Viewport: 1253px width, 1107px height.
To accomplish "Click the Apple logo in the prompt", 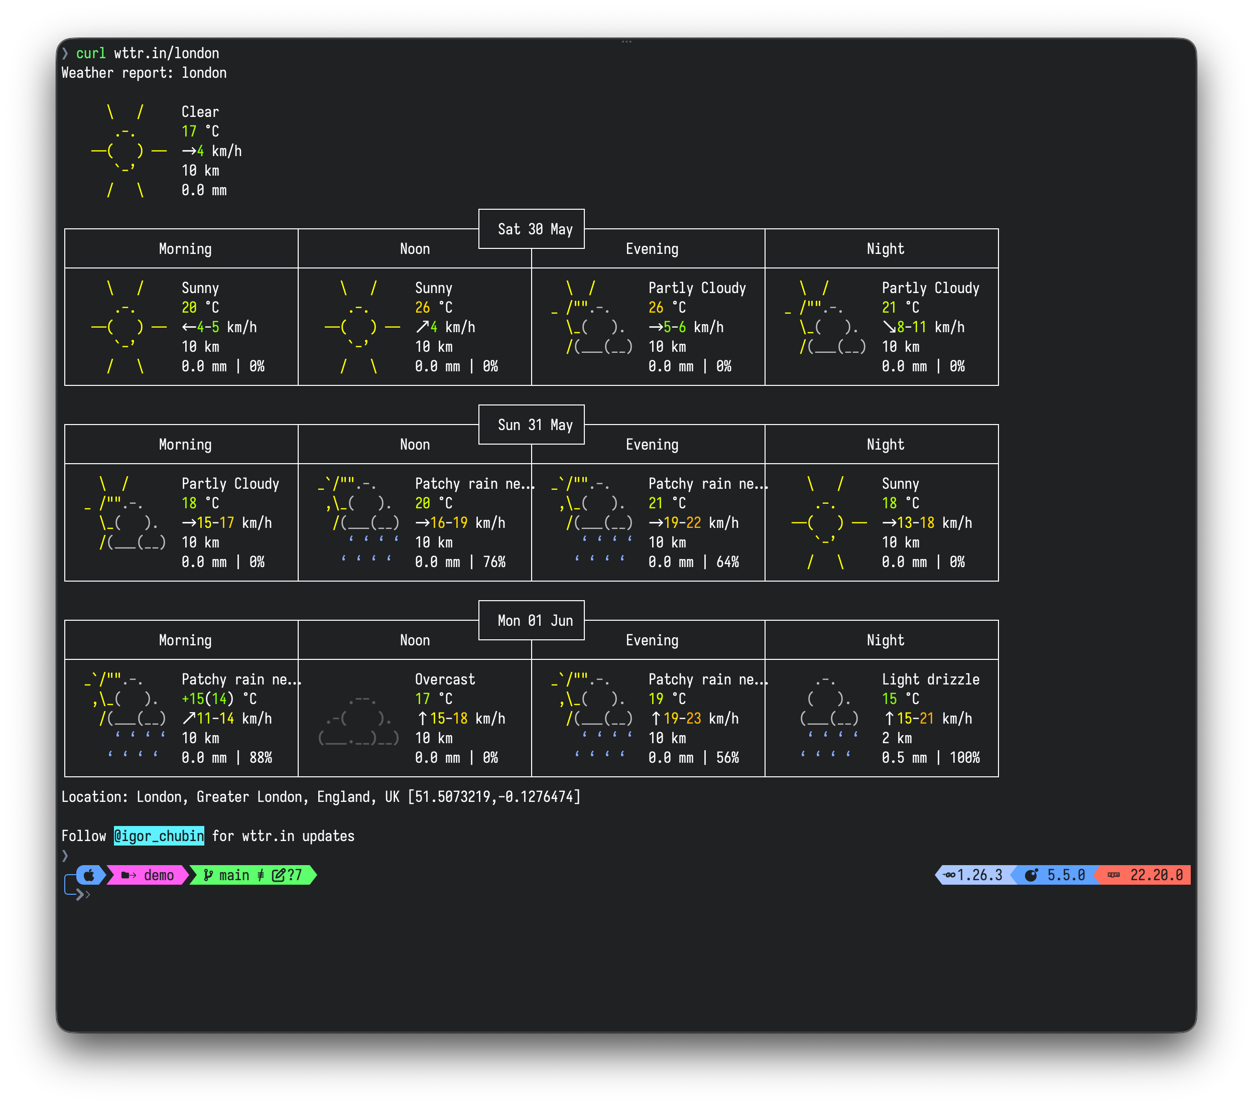I will pos(89,875).
